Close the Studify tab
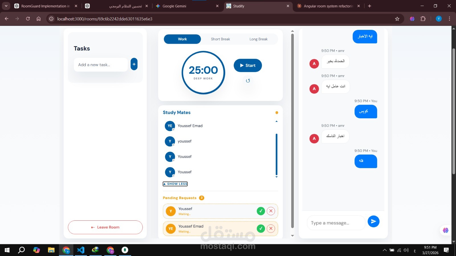The image size is (456, 256). [x=288, y=6]
